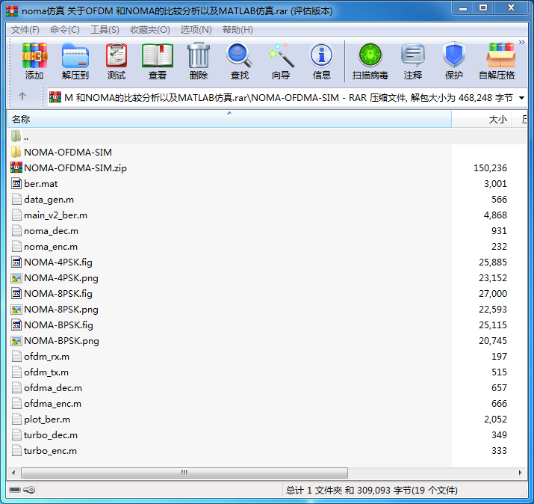The height and width of the screenshot is (504, 534).
Task: Click the 信息 (Info) icon
Action: (321, 55)
